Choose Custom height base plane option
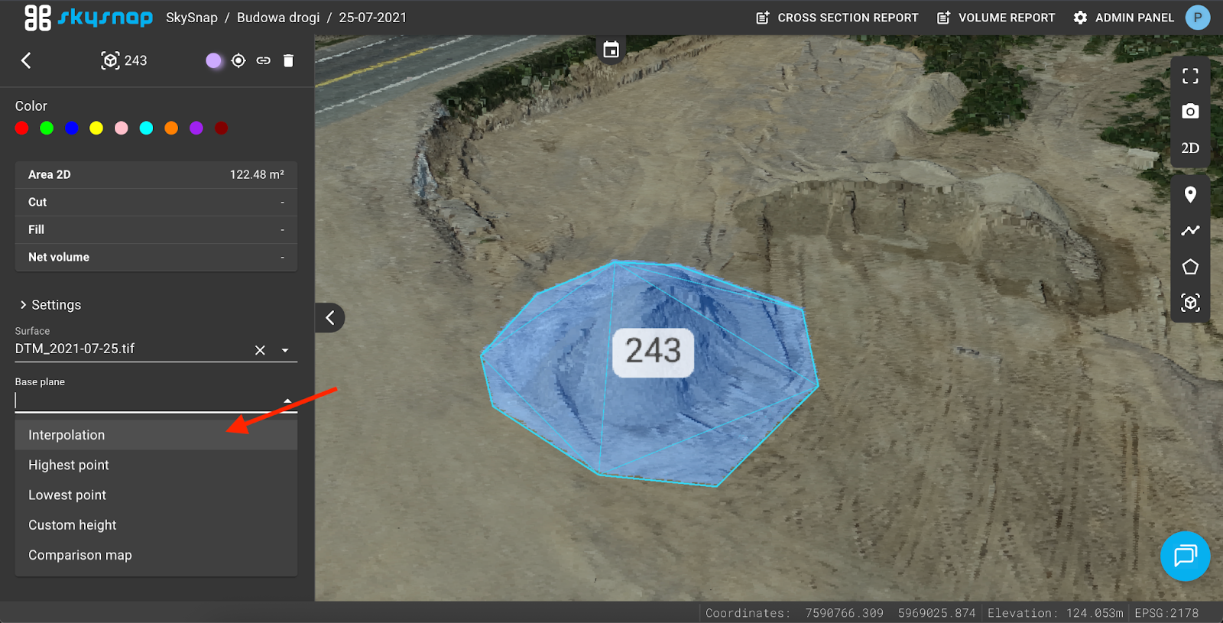 pos(73,525)
